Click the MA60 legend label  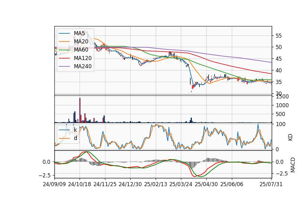[81, 50]
